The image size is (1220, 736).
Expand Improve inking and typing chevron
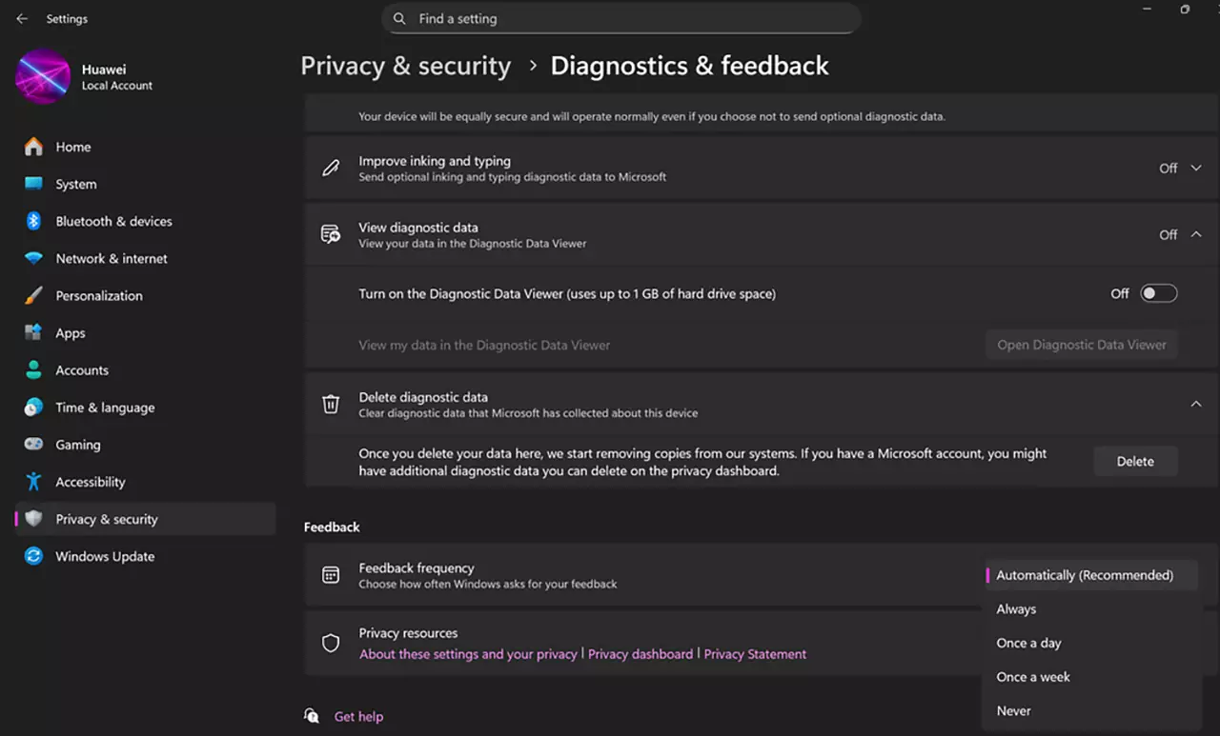[1196, 168]
